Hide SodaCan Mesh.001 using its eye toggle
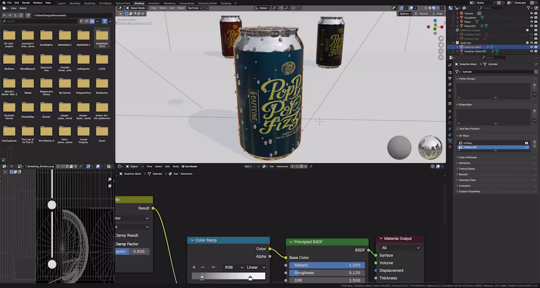 (531, 51)
